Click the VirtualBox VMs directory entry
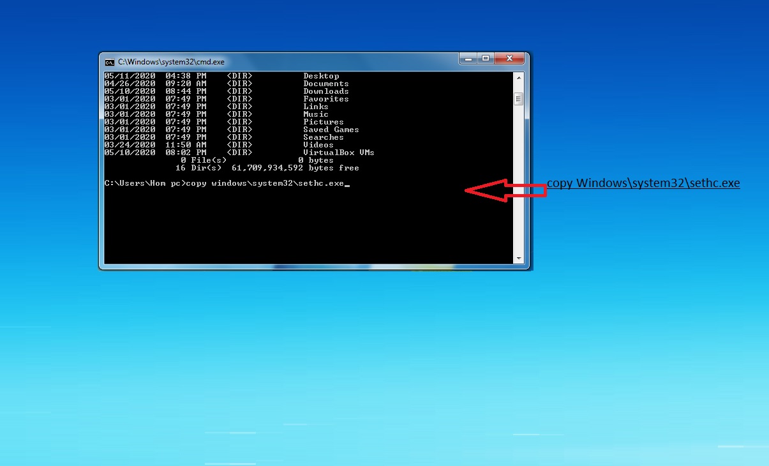Viewport: 769px width, 466px height. pyautogui.click(x=339, y=152)
